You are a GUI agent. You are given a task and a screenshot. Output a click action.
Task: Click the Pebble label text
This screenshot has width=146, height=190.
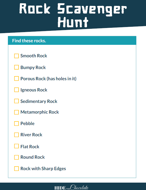(x=27, y=124)
